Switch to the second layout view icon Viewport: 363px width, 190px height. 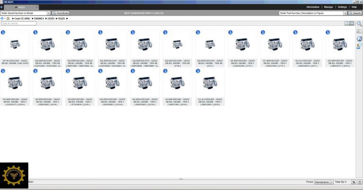[x=352, y=23]
